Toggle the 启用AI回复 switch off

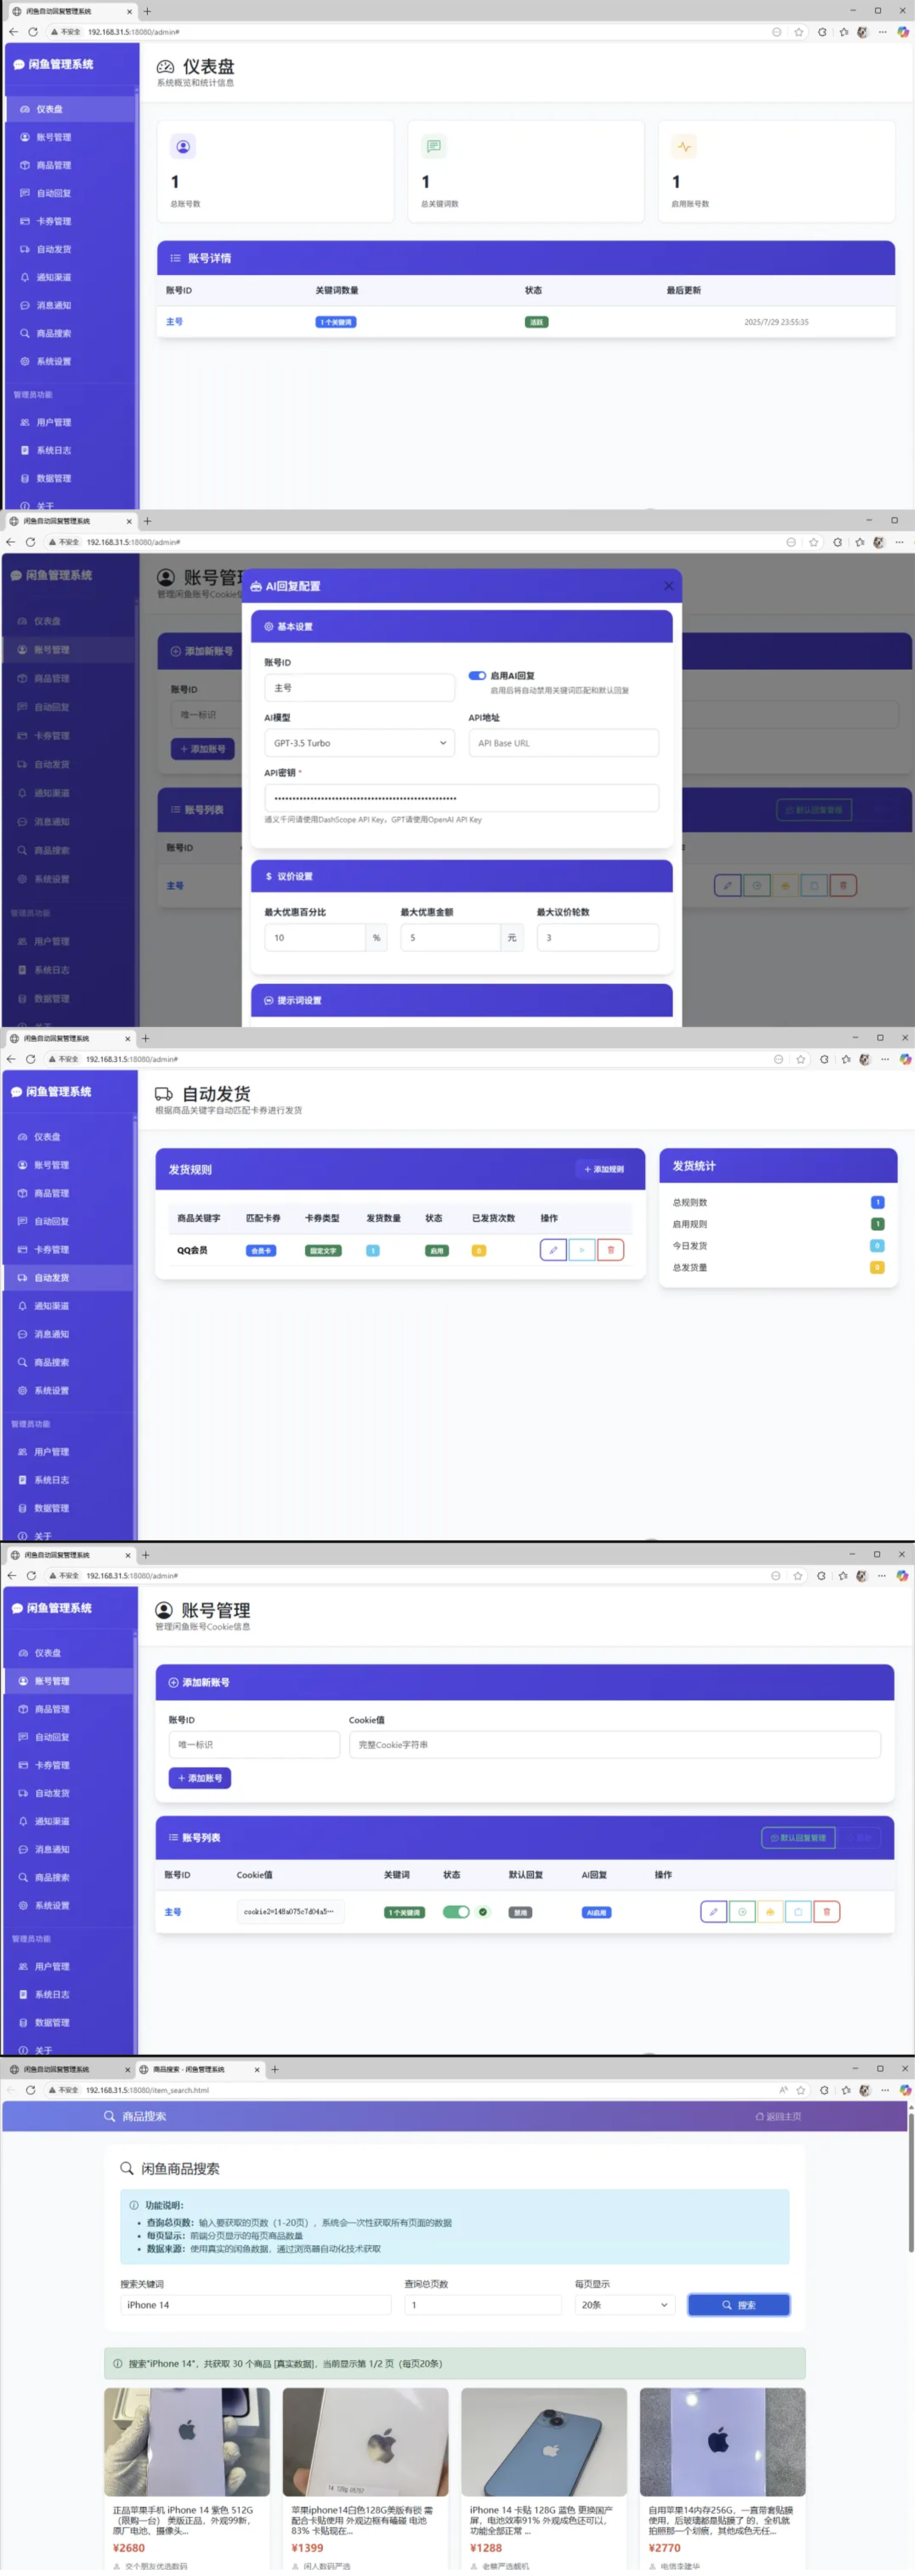click(x=478, y=675)
